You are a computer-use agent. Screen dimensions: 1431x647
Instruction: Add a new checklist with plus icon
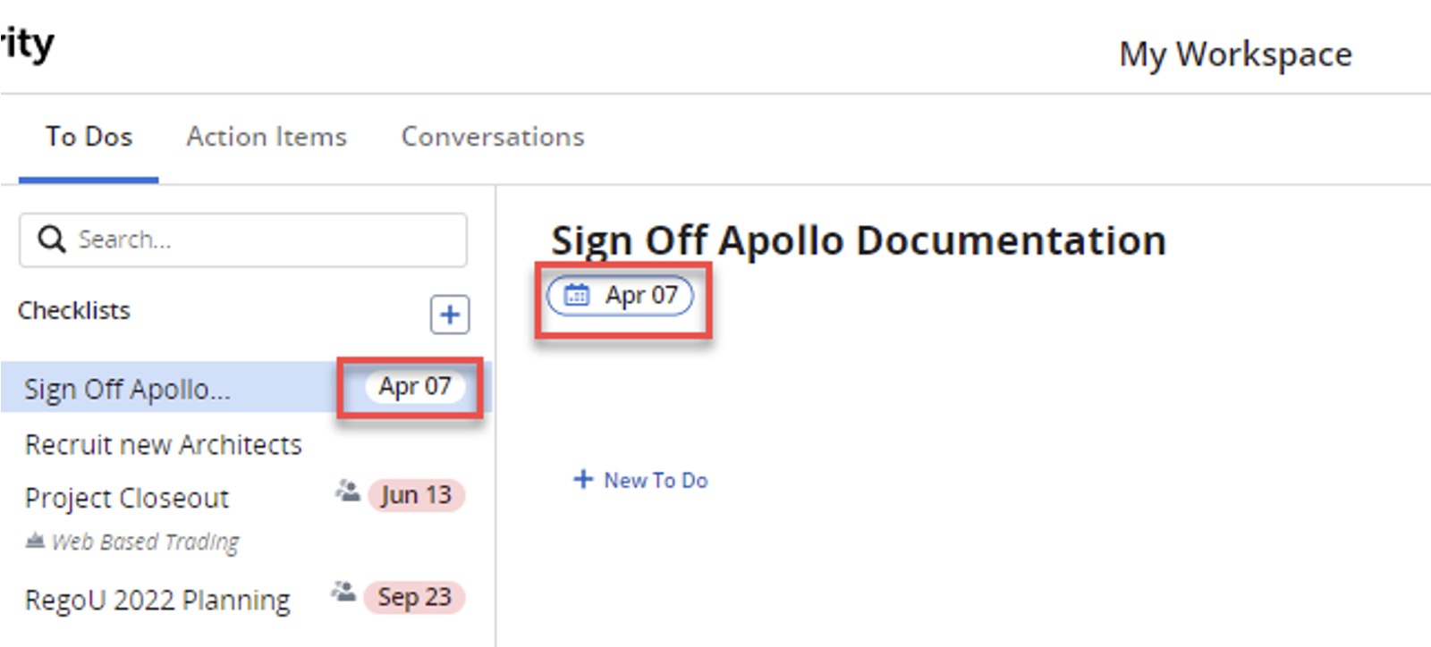tap(450, 315)
